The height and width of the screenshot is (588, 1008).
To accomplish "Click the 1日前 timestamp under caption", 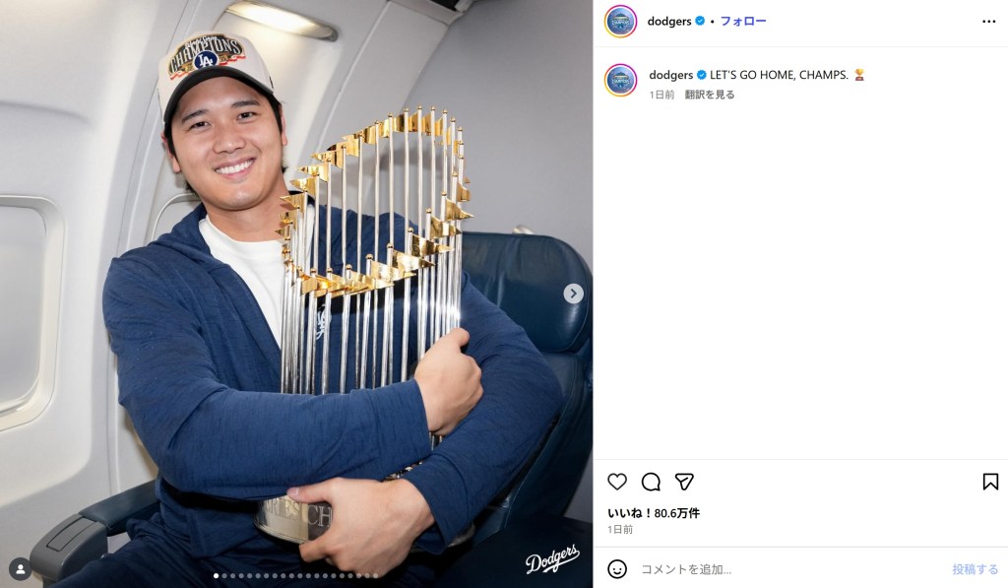I will (661, 95).
